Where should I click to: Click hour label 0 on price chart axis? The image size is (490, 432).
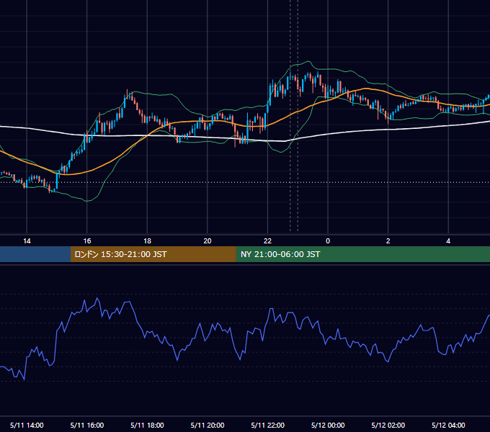click(x=328, y=241)
